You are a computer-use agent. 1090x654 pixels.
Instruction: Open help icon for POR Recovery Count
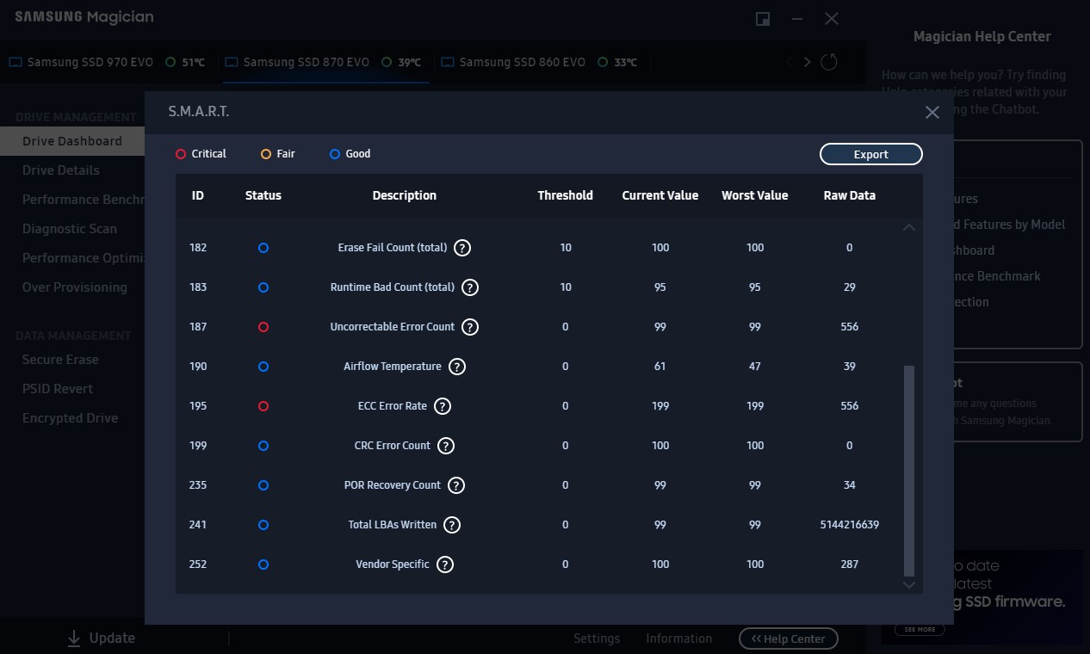[x=456, y=485]
